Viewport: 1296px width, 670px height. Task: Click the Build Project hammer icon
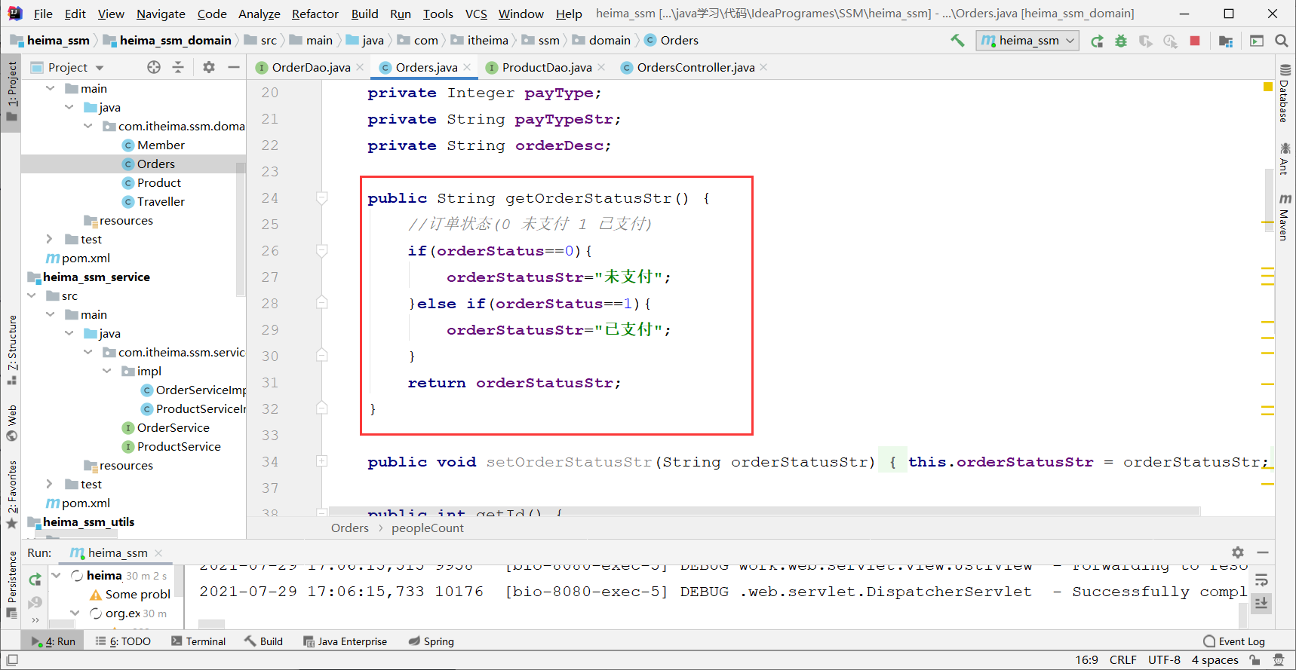point(957,41)
